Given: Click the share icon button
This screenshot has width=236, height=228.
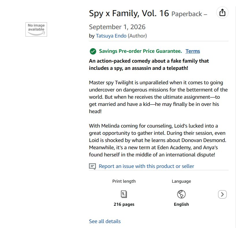Looking at the screenshot, I should [x=222, y=13].
